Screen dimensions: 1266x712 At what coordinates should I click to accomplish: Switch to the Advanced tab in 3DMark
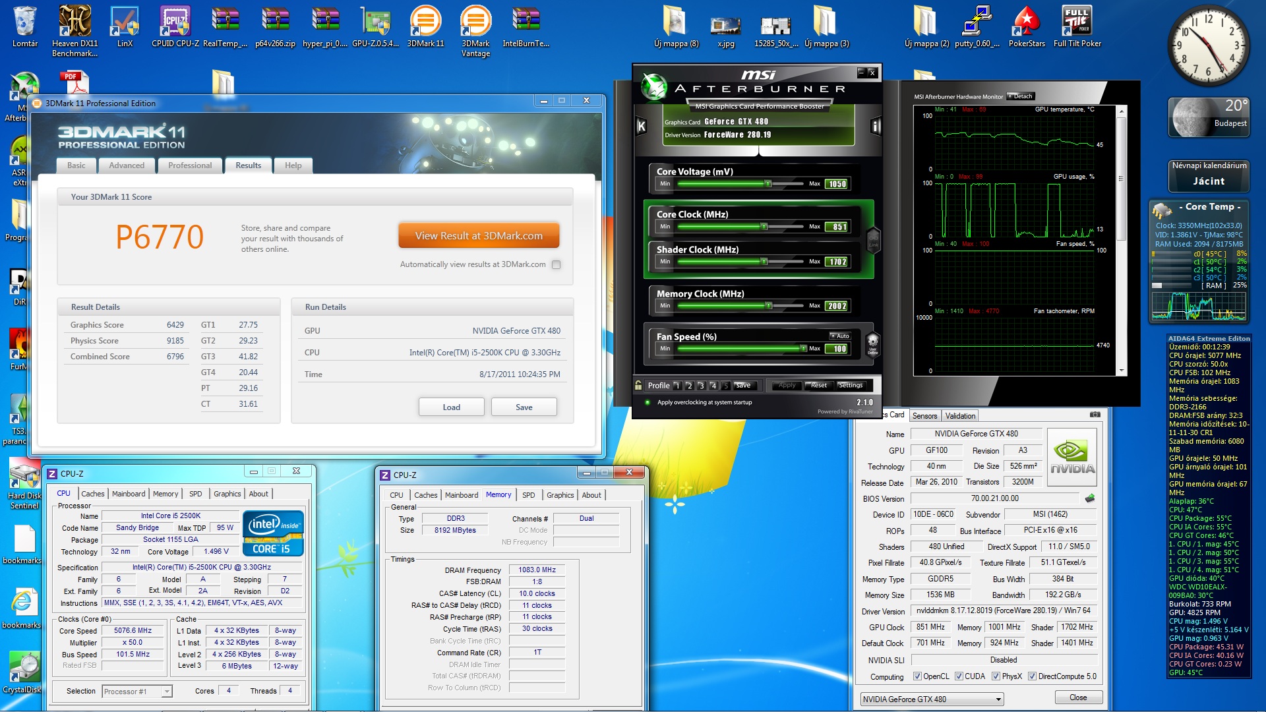127,165
